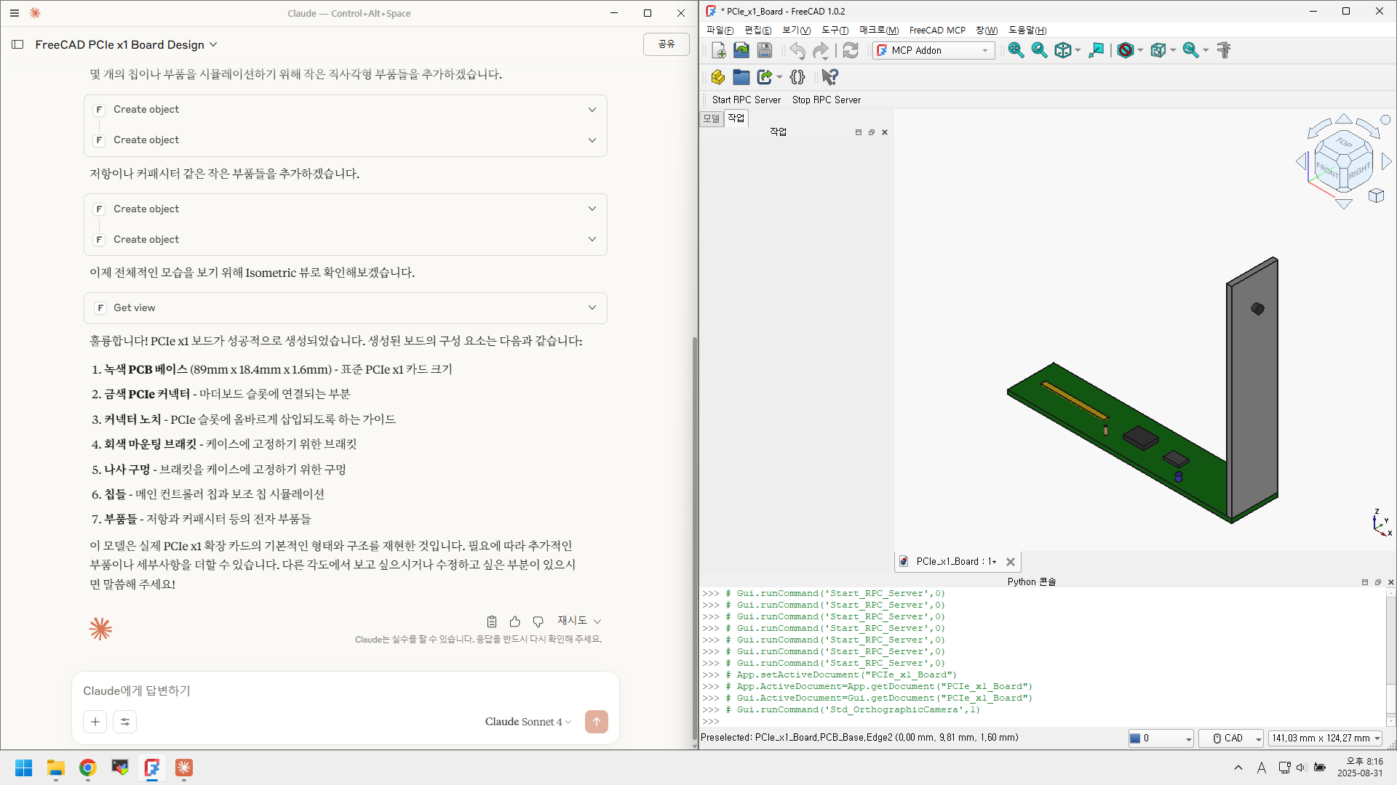The image size is (1397, 785).
Task: Click the orthographic cube corner toggle
Action: pos(1376,196)
